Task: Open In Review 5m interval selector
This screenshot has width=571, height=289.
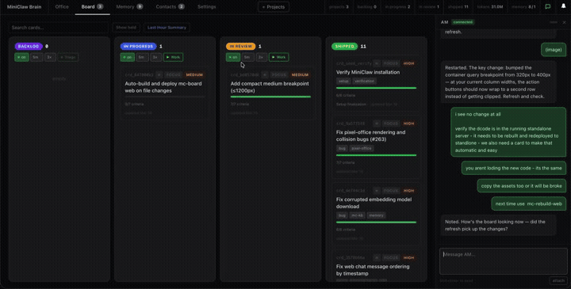Action: 247,57
